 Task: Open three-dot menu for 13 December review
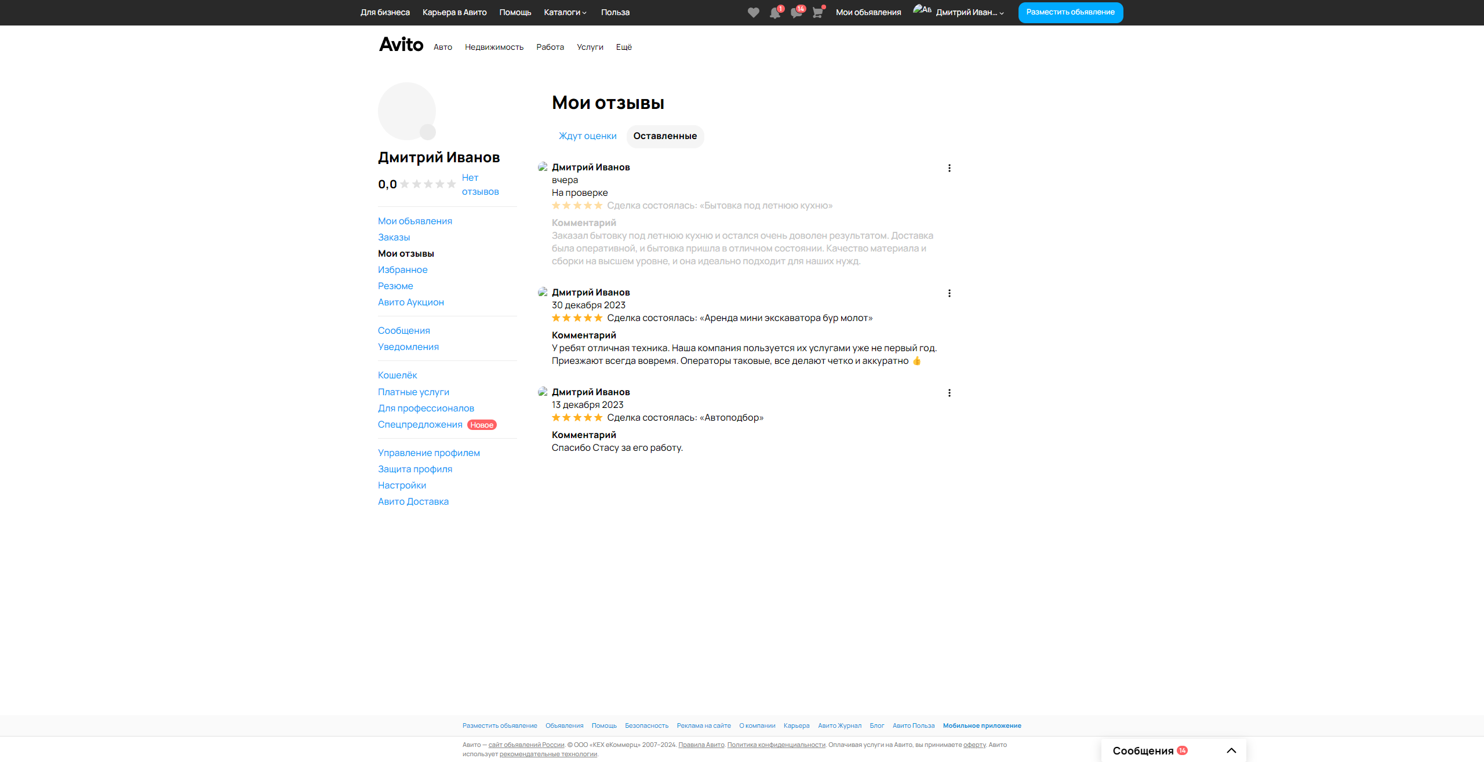pos(949,393)
